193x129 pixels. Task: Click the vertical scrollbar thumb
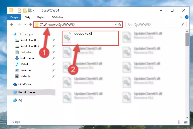[187, 39]
